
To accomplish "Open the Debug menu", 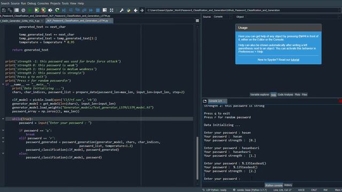I will pyautogui.click(x=32, y=3).
